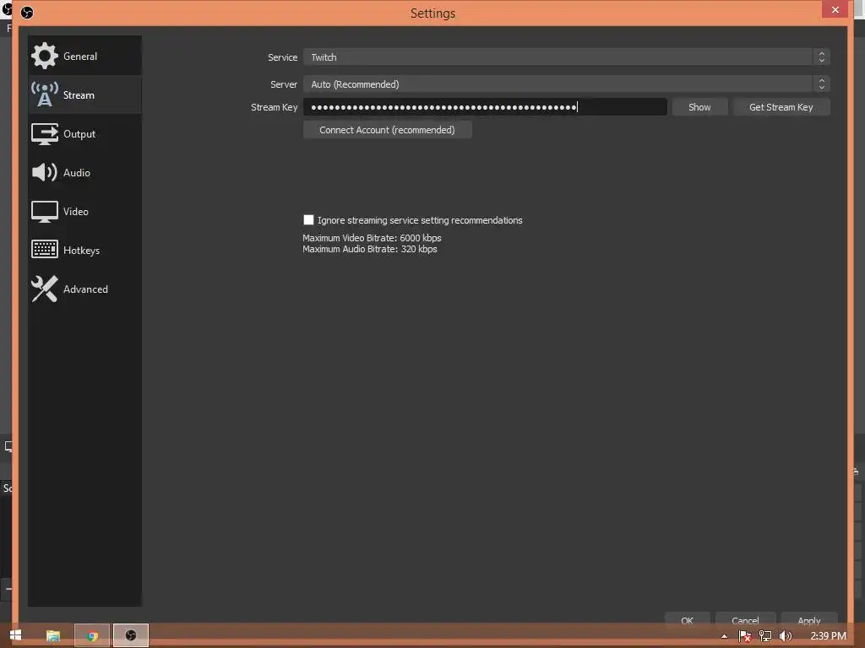Click Apply button
Viewport: 865px width, 648px height.
point(809,620)
